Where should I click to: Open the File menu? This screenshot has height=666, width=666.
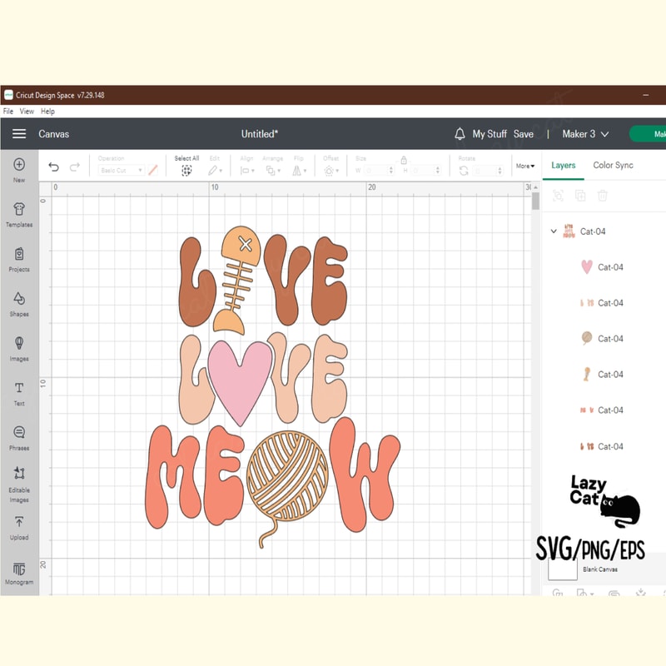click(8, 111)
